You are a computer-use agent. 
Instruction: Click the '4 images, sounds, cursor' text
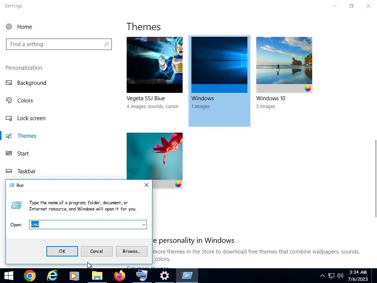(153, 106)
